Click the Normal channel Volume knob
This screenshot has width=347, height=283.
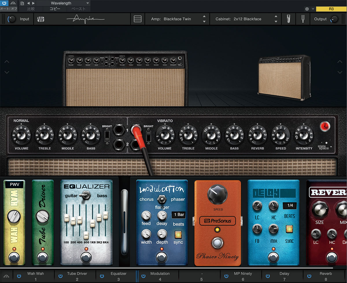[21, 135]
